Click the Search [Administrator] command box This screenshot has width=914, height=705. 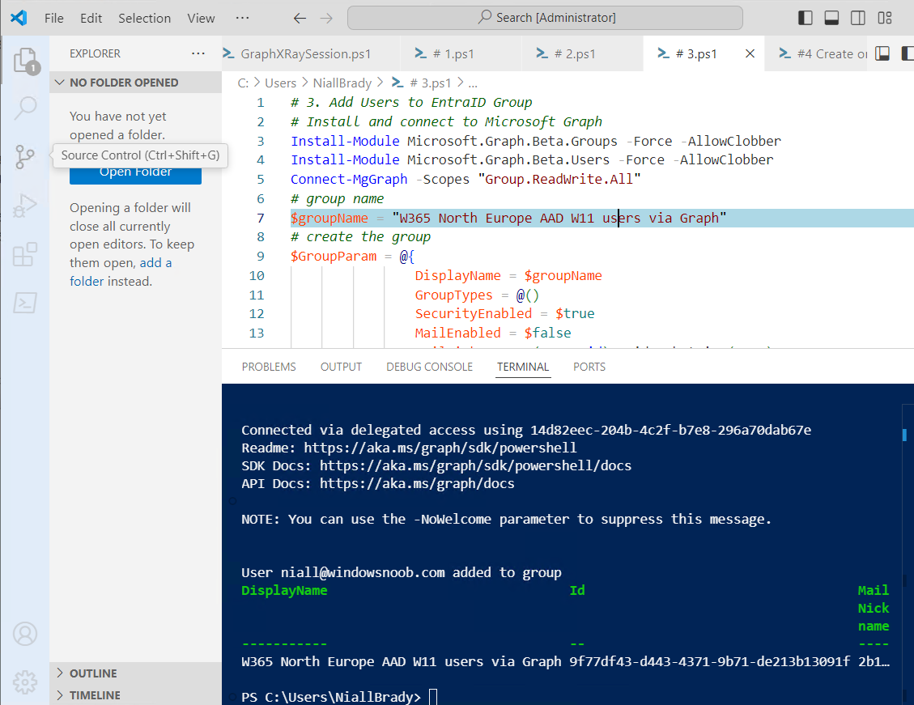[545, 18]
